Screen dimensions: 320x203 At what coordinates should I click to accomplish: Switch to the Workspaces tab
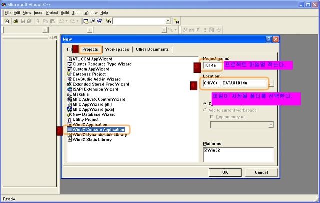117,49
